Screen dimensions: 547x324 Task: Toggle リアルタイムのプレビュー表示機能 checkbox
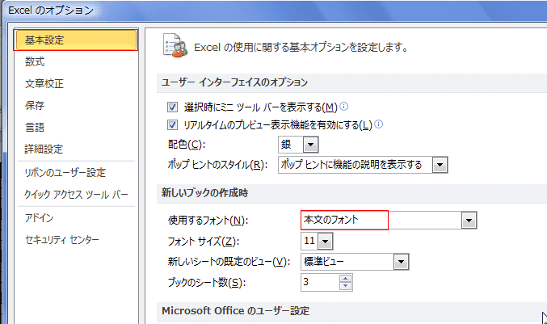pos(172,125)
